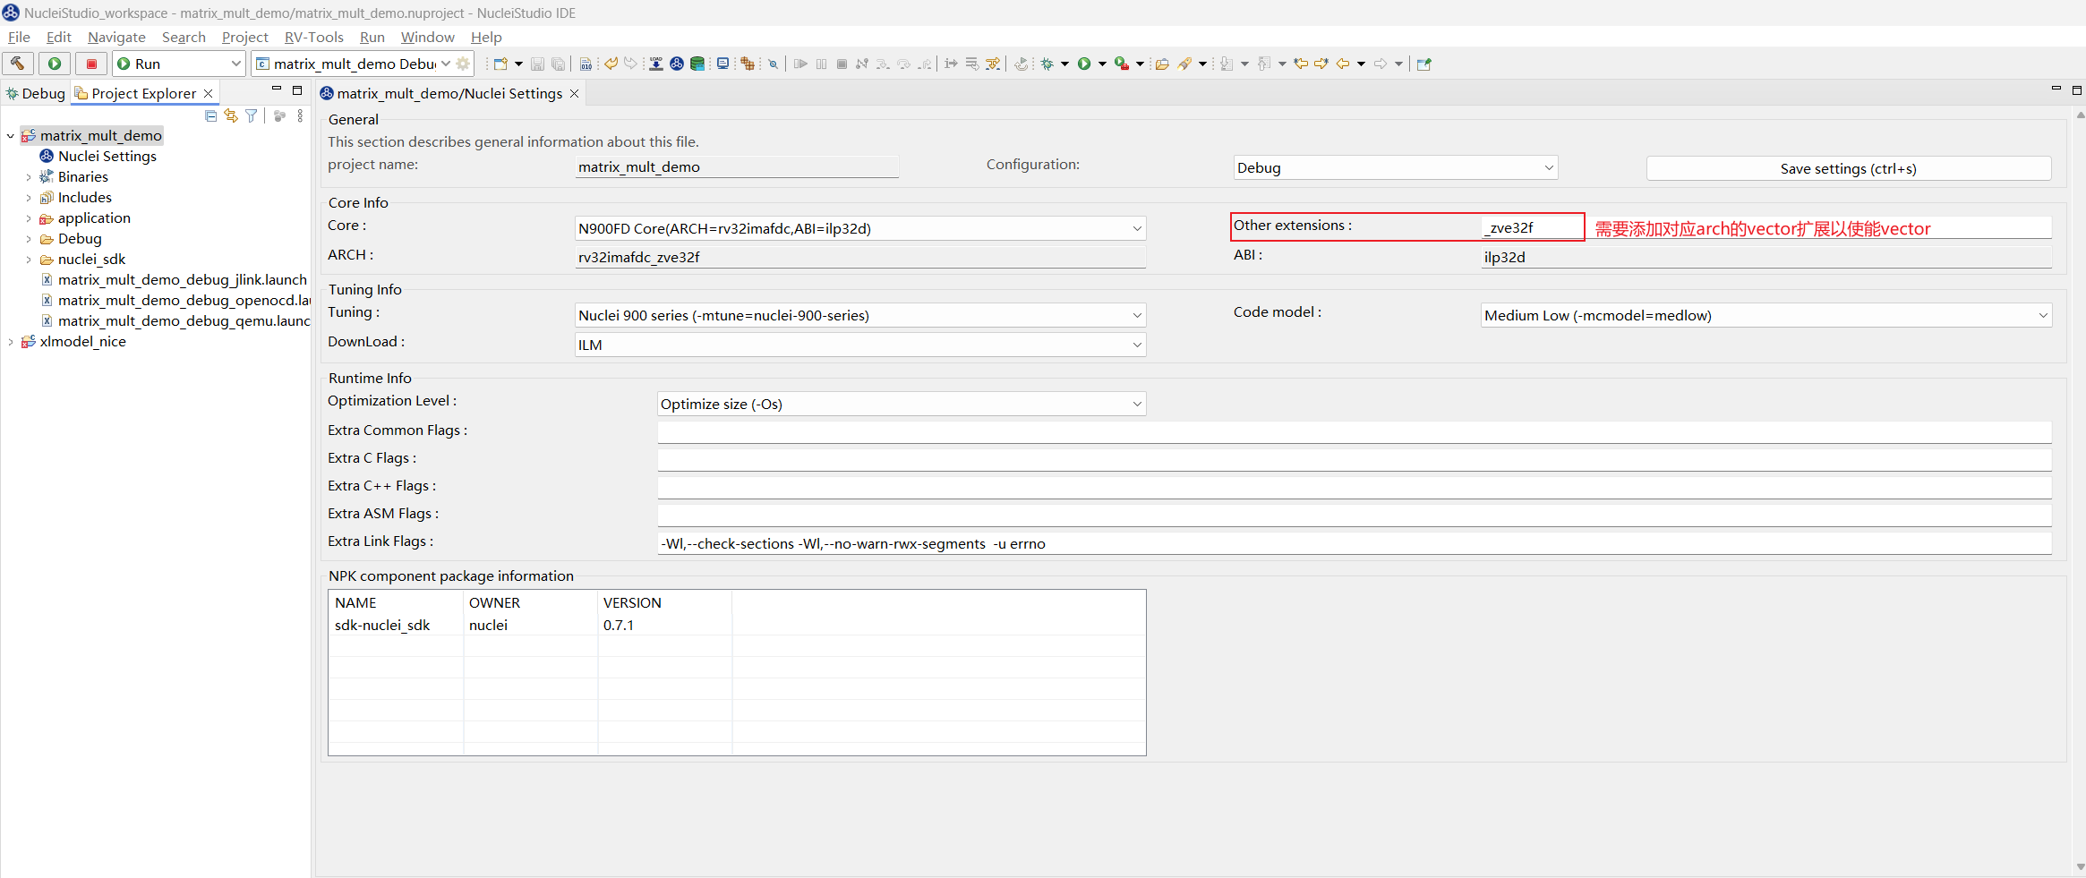Open the Configuration Debug dropdown
The height and width of the screenshot is (878, 2086).
click(x=1395, y=167)
